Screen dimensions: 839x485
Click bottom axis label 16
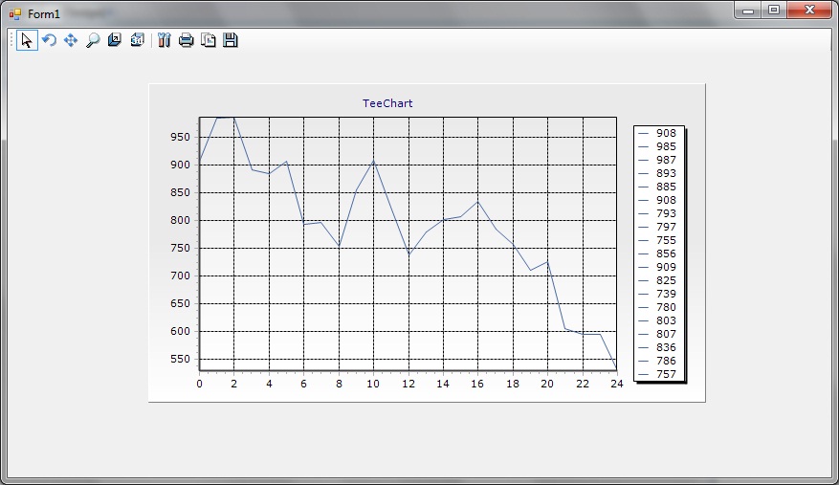477,384
